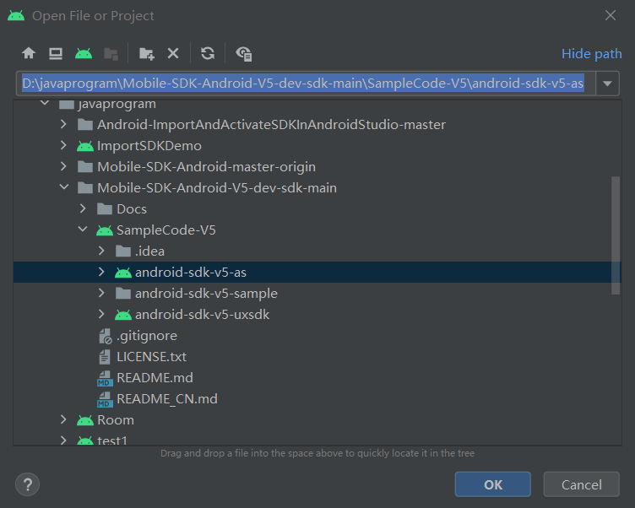The image size is (635, 508).
Task: Refresh the file tree
Action: tap(208, 53)
